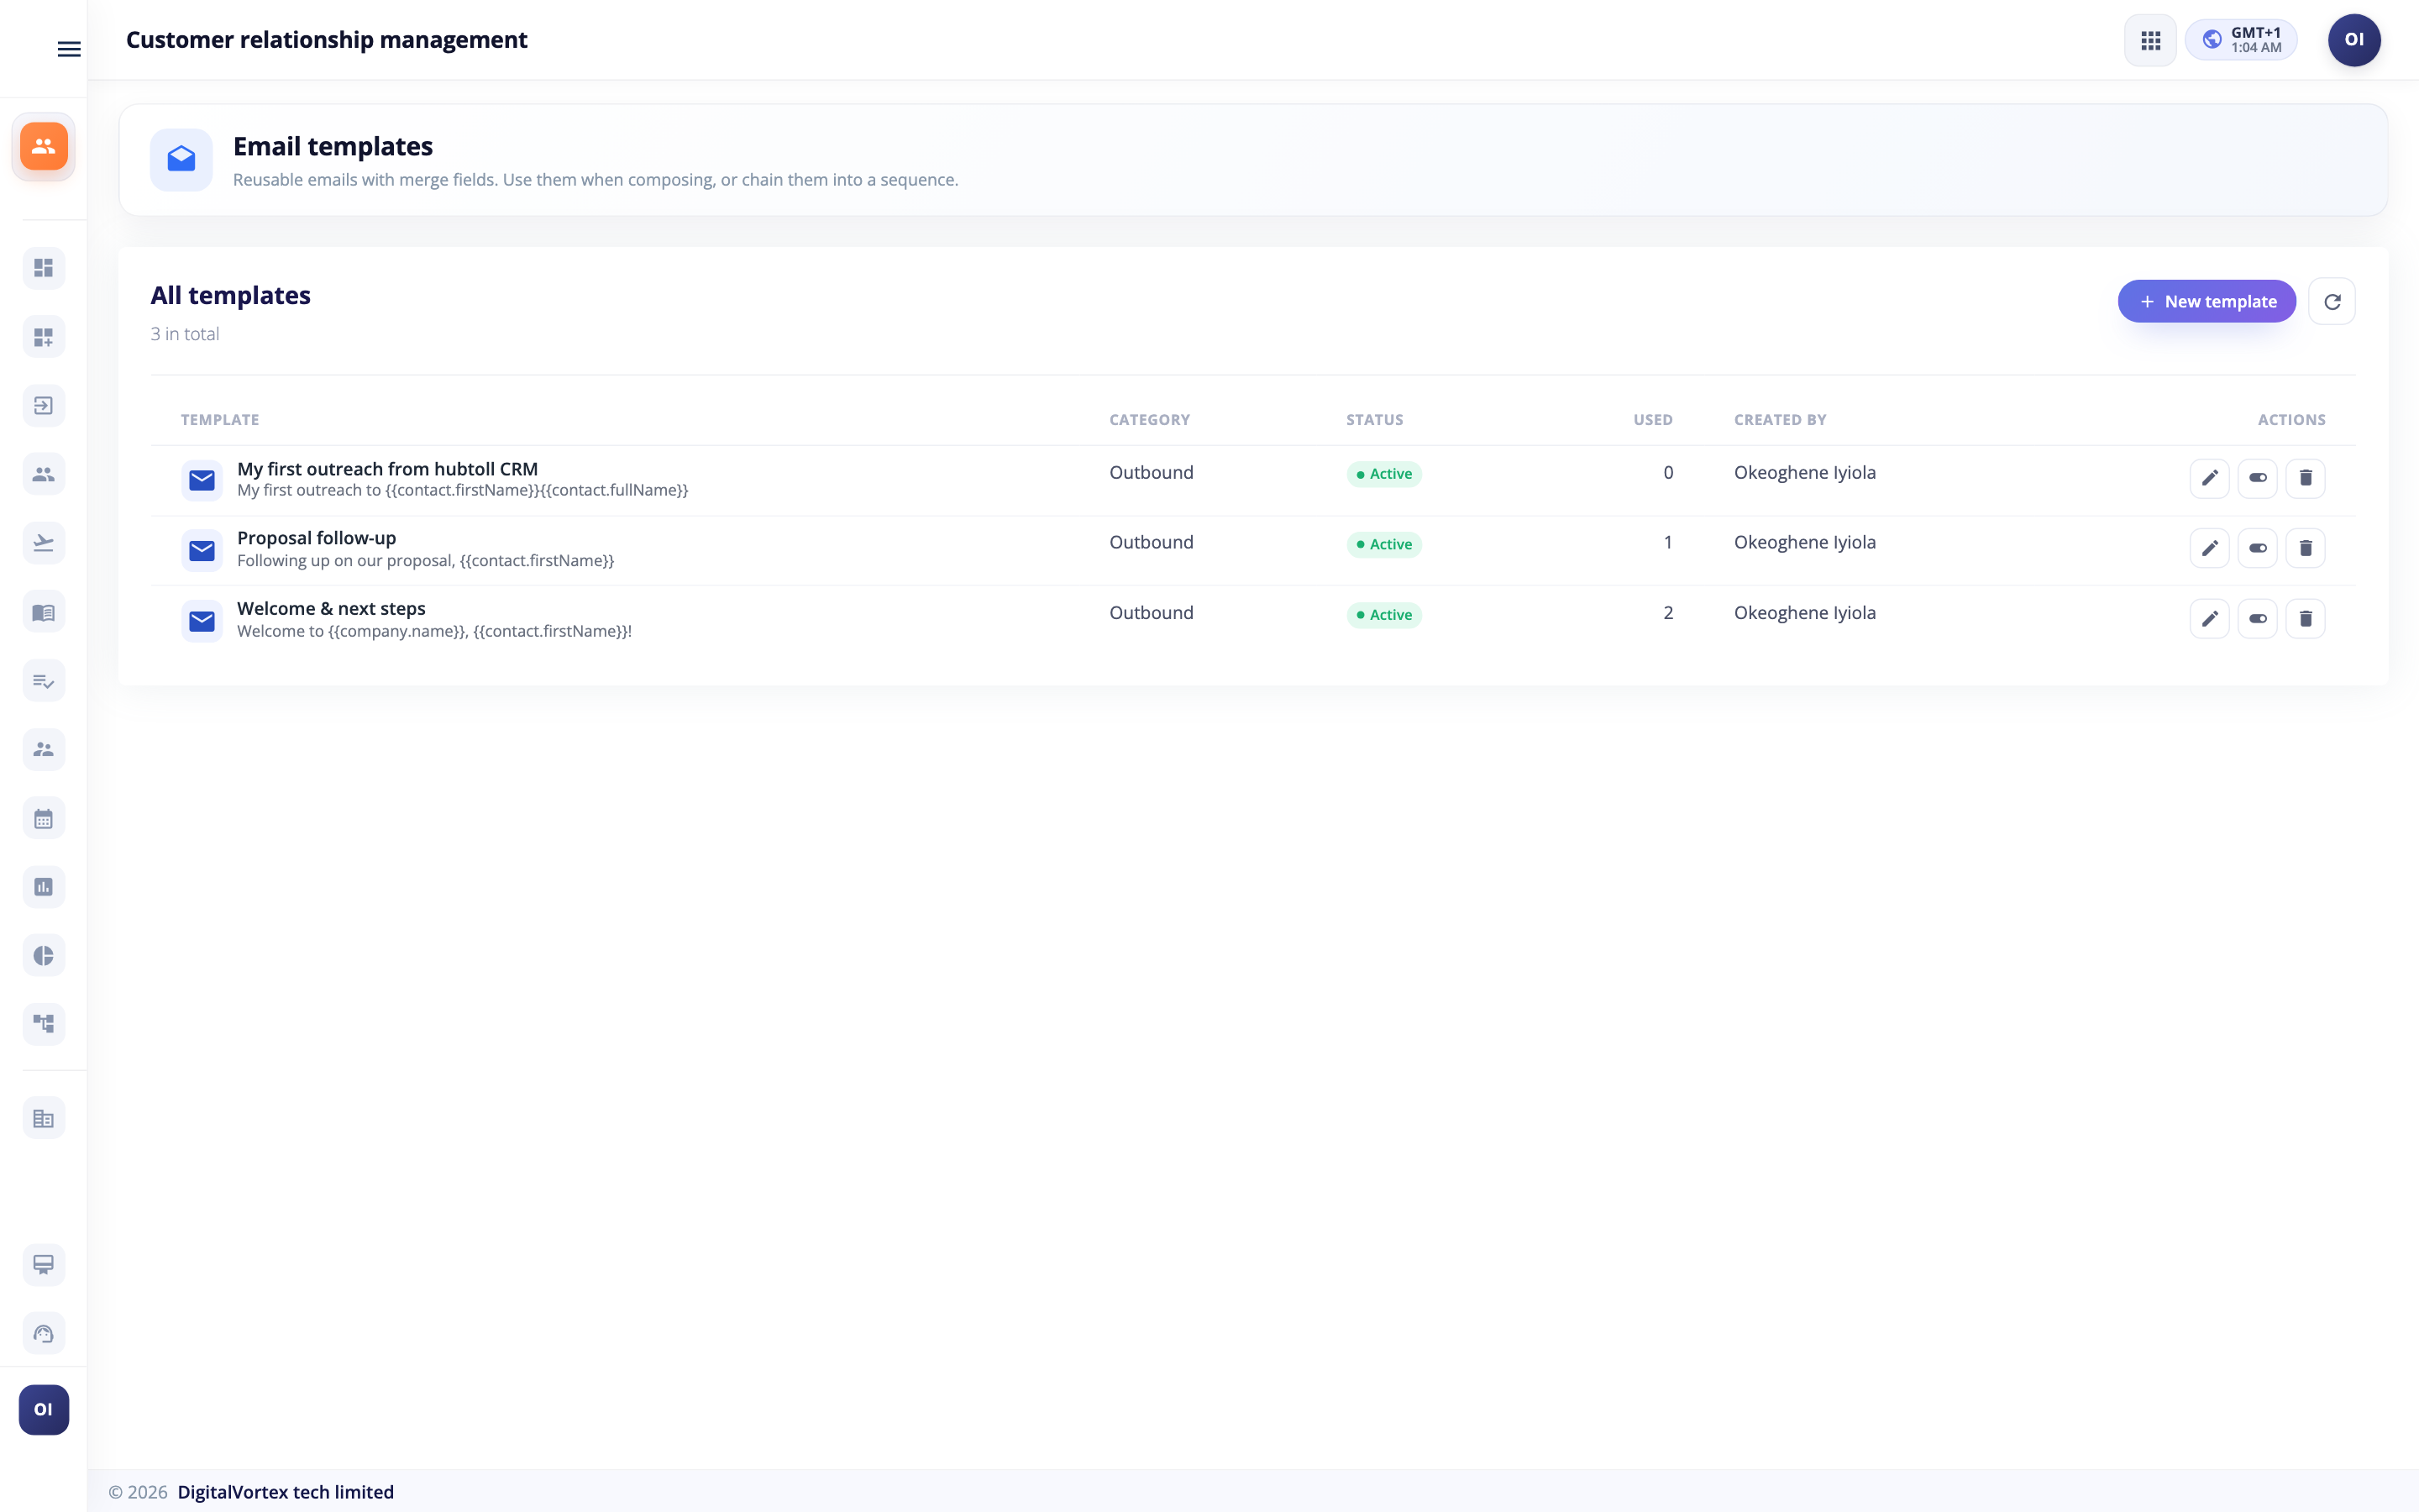Click the TEMPLATE column header
This screenshot has width=2419, height=1512.
[x=220, y=420]
